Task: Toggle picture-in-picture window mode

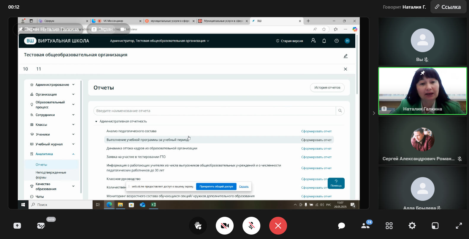Action: (435, 226)
